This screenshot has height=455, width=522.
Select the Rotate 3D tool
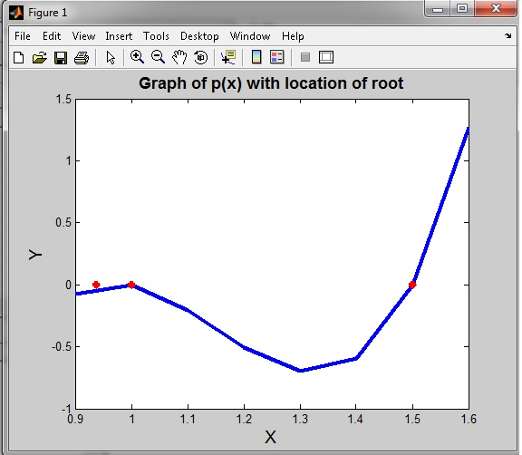[x=200, y=57]
